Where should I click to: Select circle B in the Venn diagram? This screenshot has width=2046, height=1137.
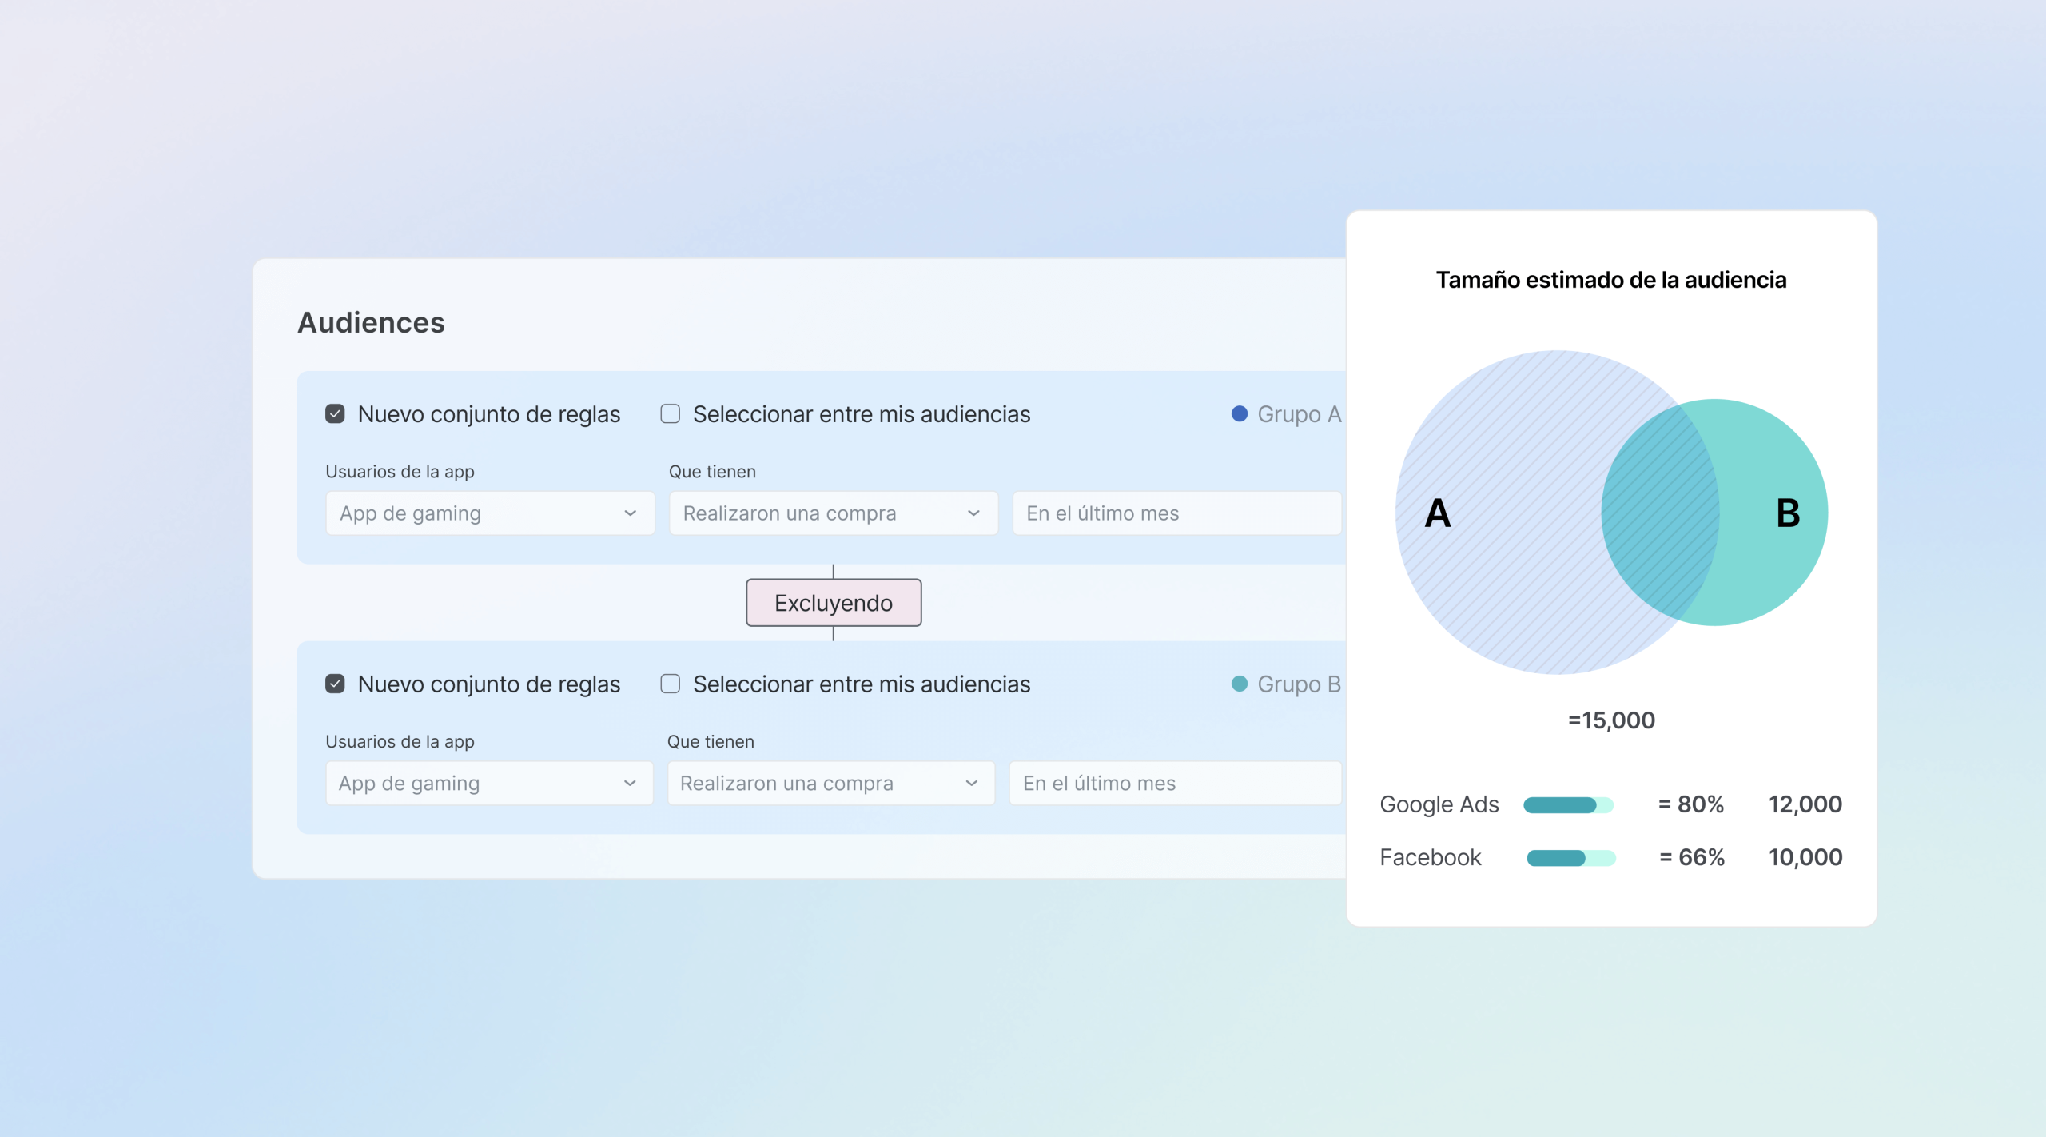click(1790, 512)
